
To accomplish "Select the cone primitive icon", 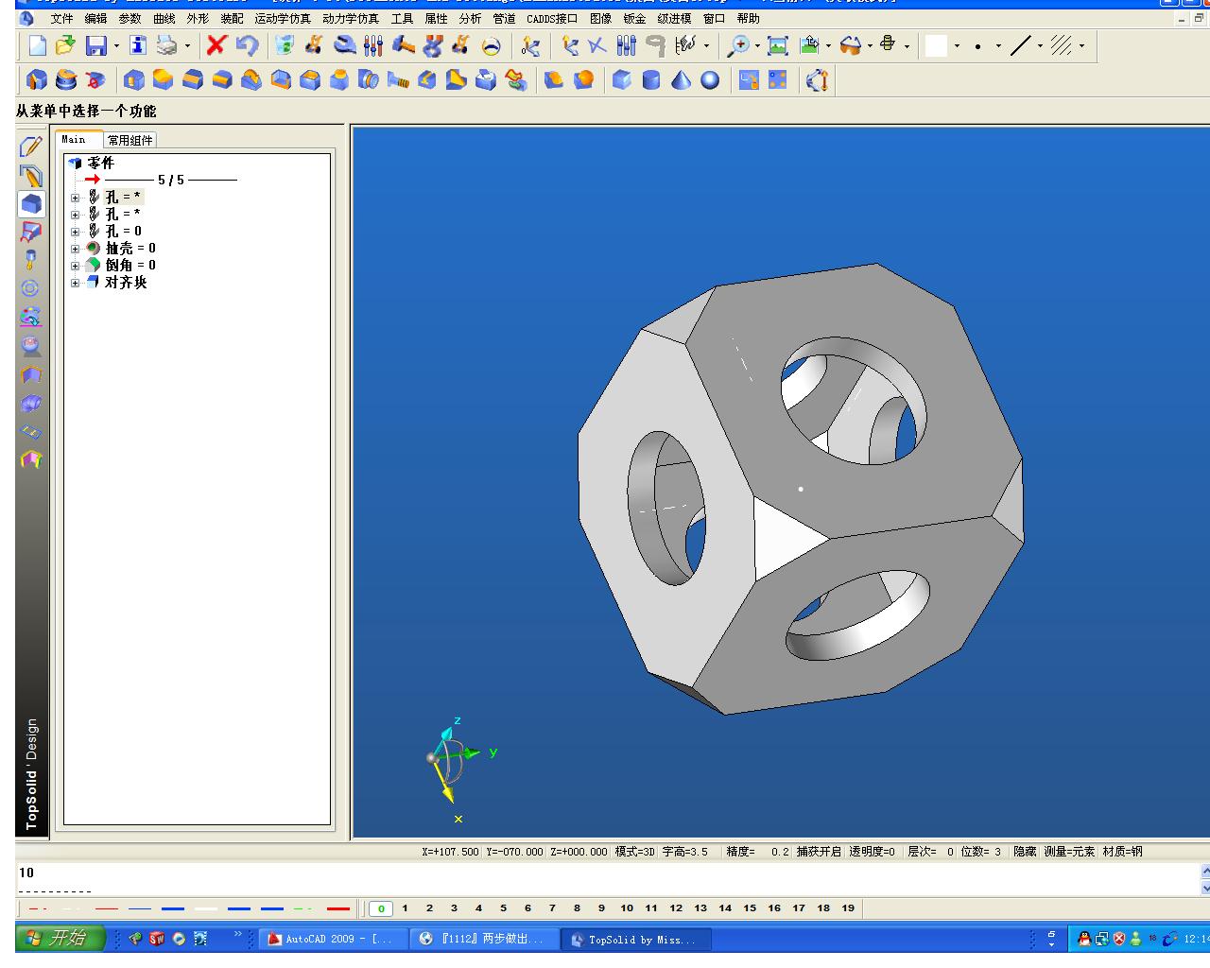I will pyautogui.click(x=681, y=80).
